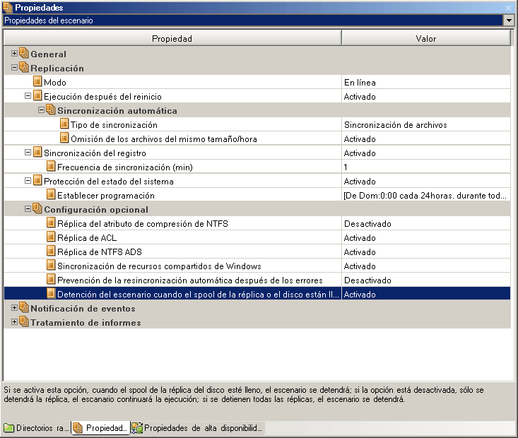Open Propiedades de alta disponibilidad tab

(x=196, y=428)
